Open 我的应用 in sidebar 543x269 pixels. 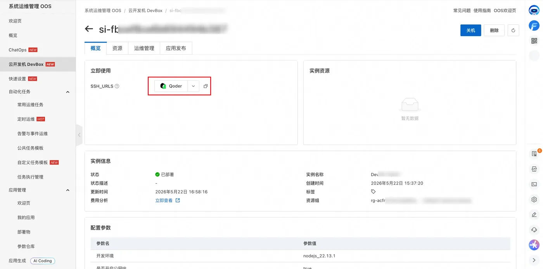[26, 217]
